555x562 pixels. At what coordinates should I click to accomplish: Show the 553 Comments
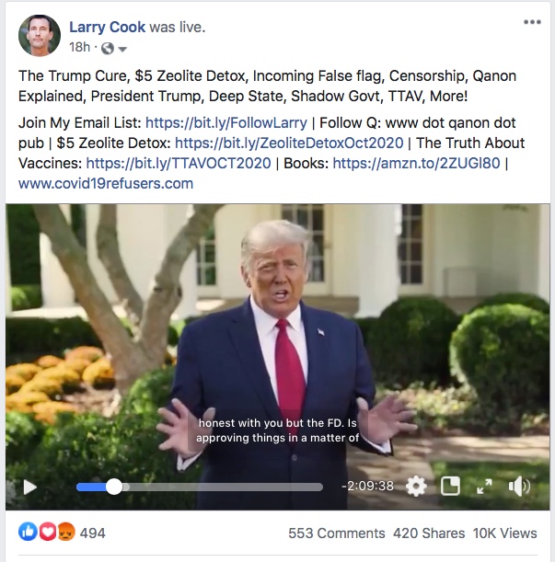tap(337, 533)
